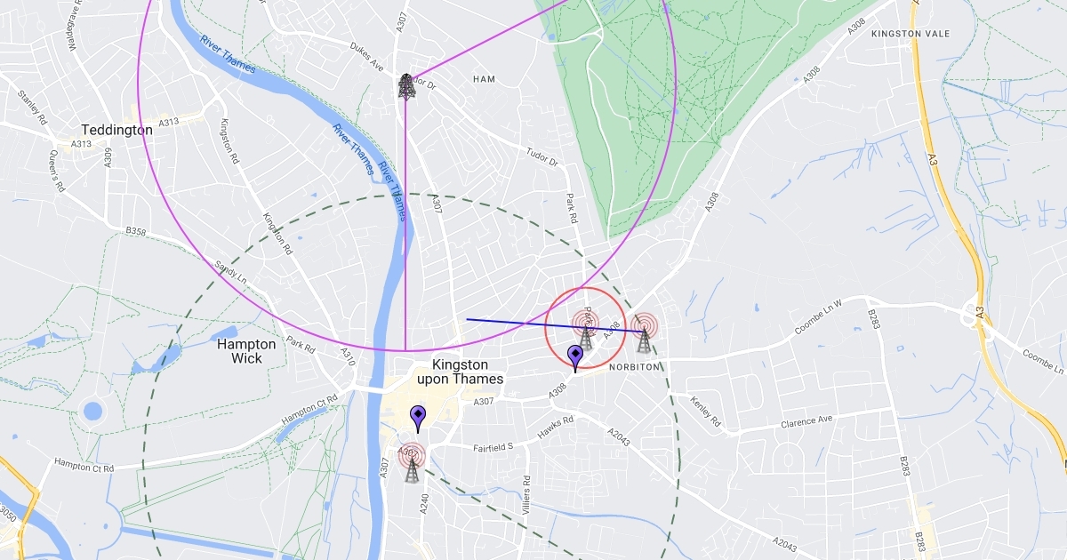Click the purple pin in Kingston town centre
Screen dimensions: 1067x560
point(417,419)
